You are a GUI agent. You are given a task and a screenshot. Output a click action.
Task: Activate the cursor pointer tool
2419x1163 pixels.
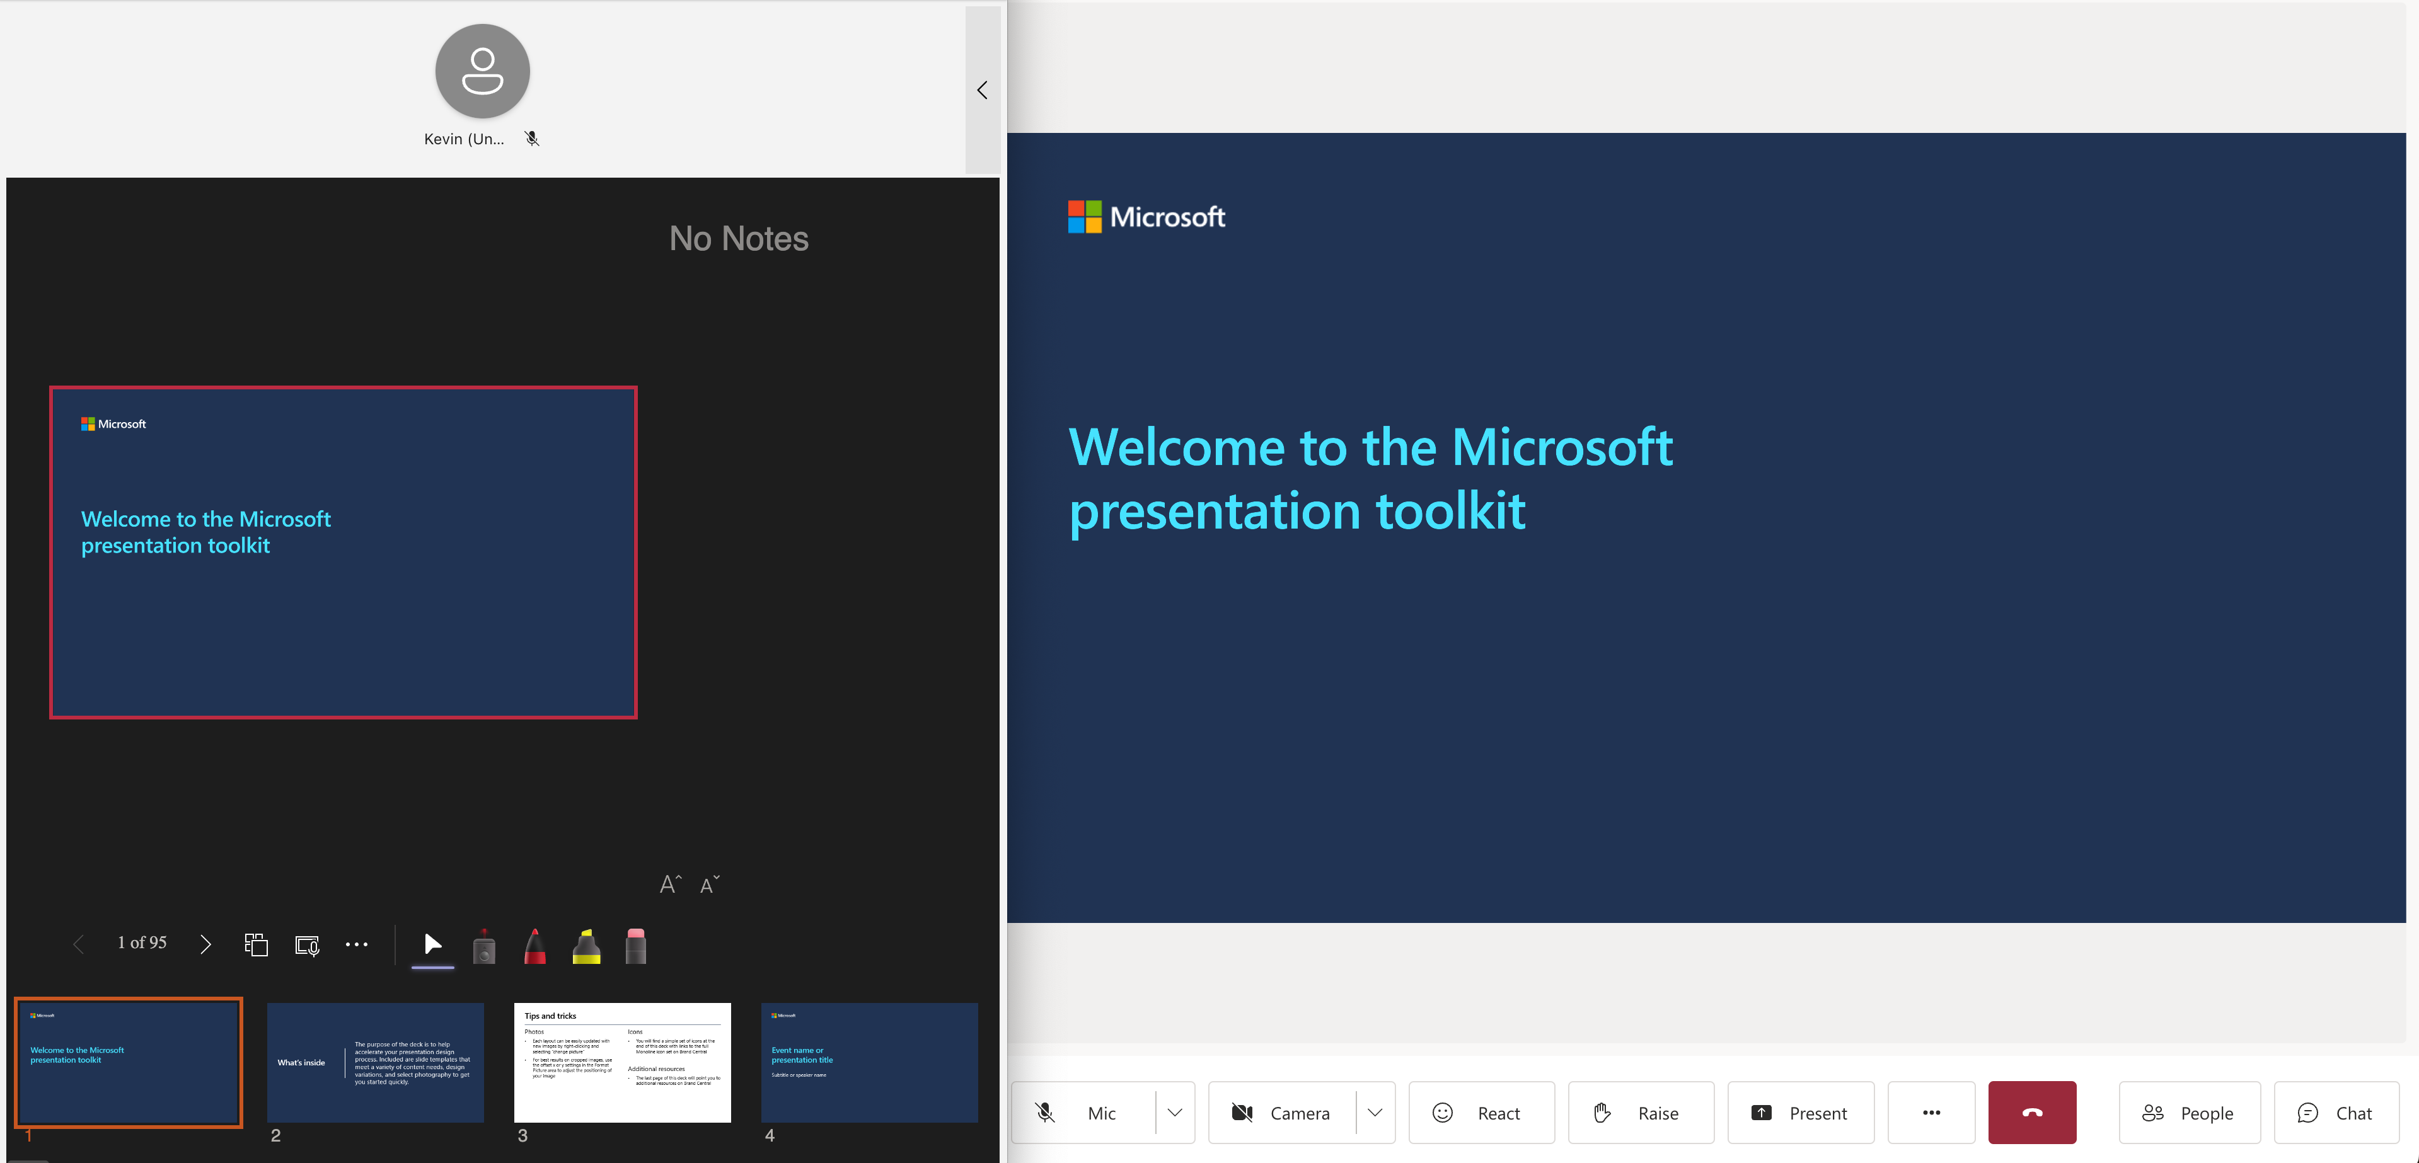click(433, 944)
